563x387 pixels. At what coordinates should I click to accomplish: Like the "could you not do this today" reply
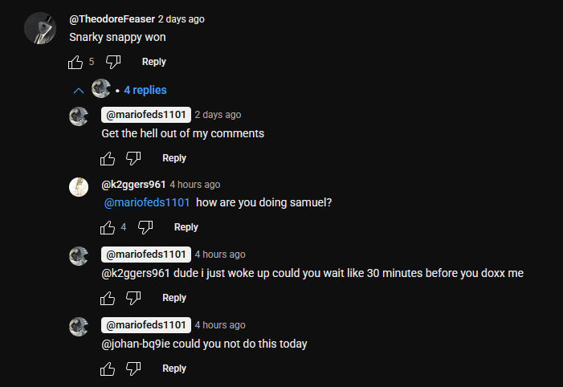(108, 369)
